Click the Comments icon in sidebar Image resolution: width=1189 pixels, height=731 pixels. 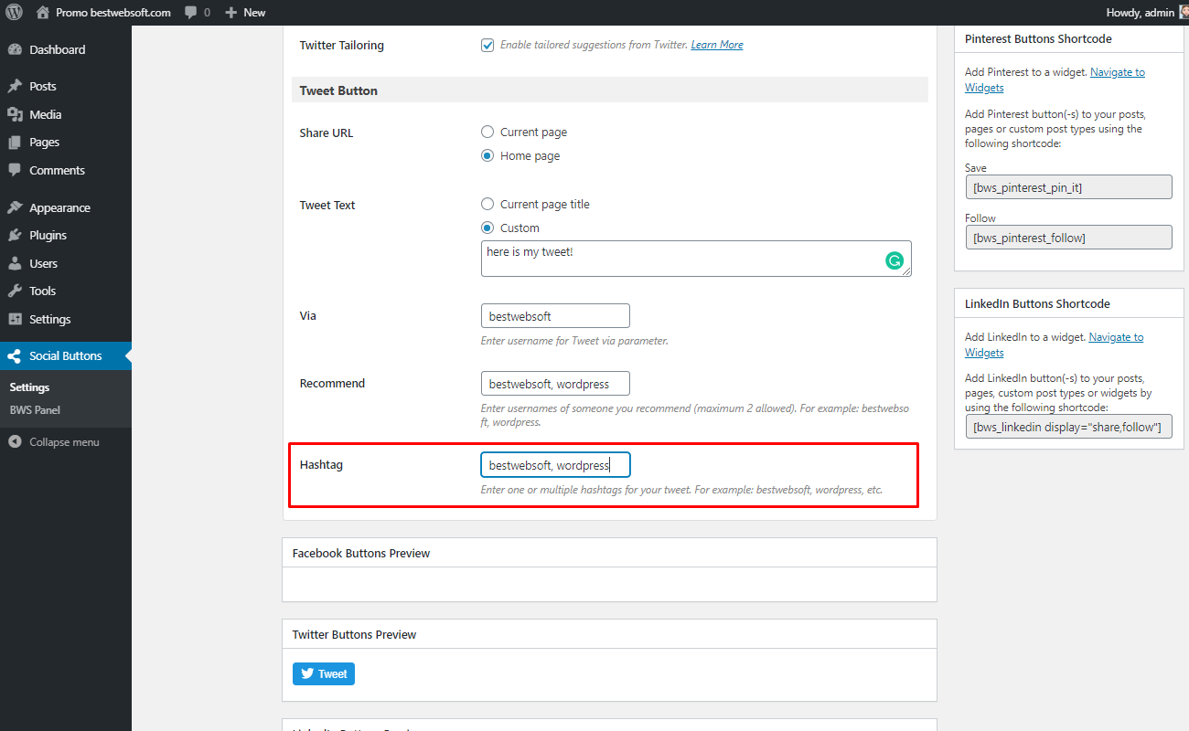(x=15, y=170)
